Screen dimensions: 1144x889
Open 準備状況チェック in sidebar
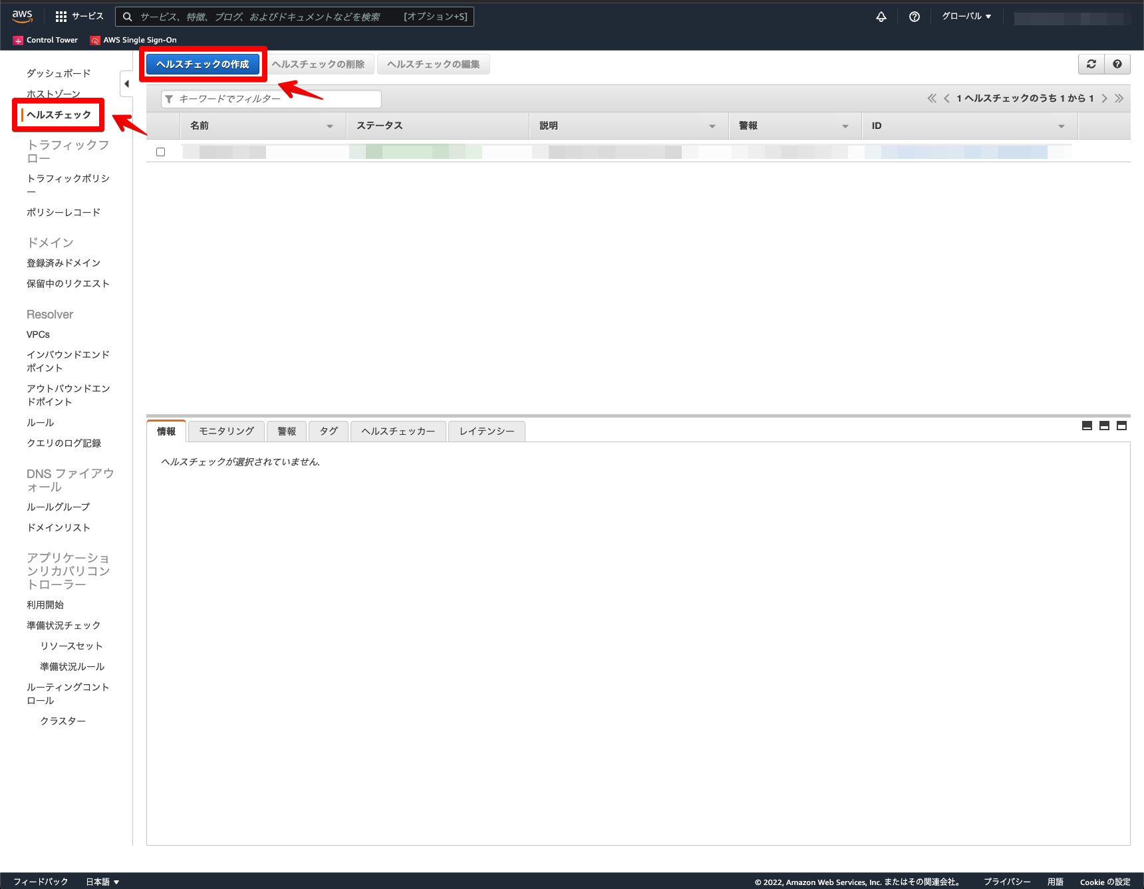coord(63,625)
